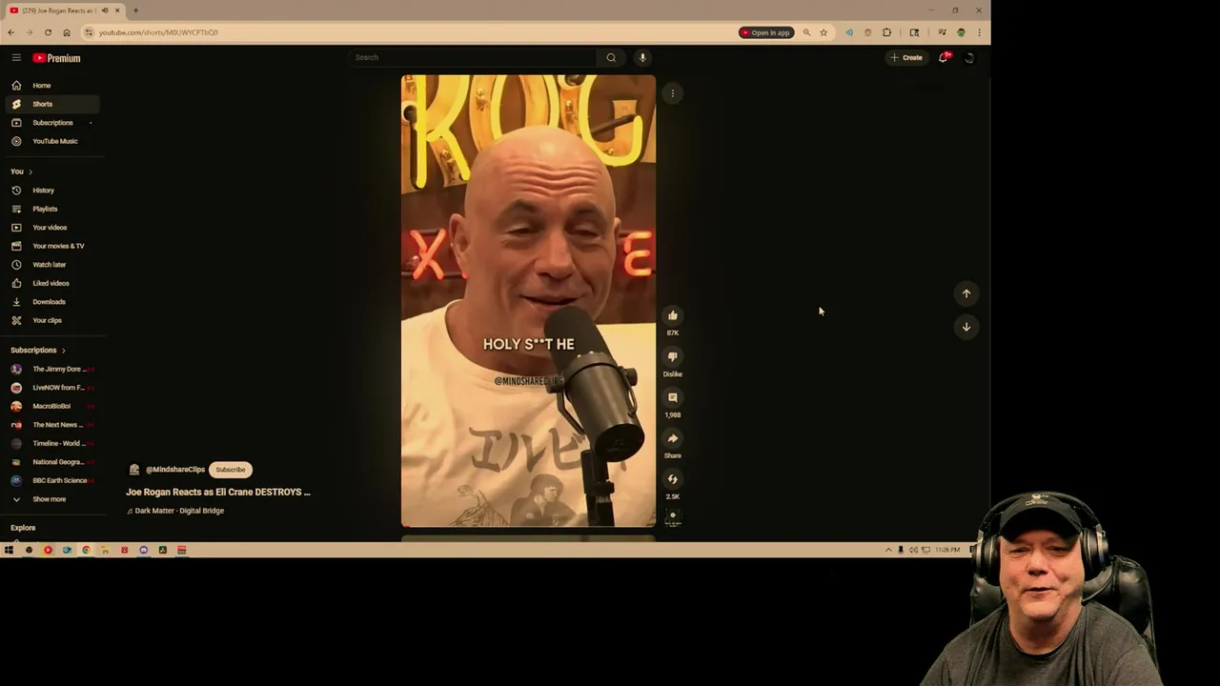Go to next short with down arrow
Screen dimensions: 1220x686
point(966,327)
